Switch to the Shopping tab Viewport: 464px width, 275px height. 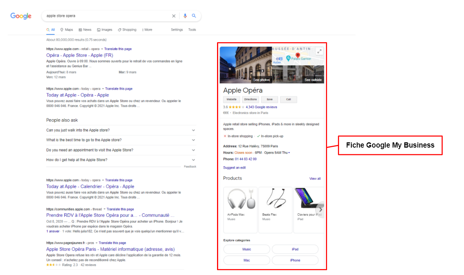click(x=127, y=30)
